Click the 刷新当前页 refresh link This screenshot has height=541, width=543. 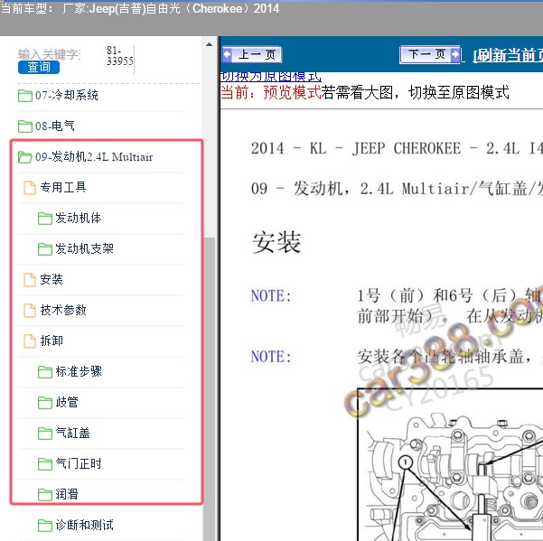[x=508, y=55]
